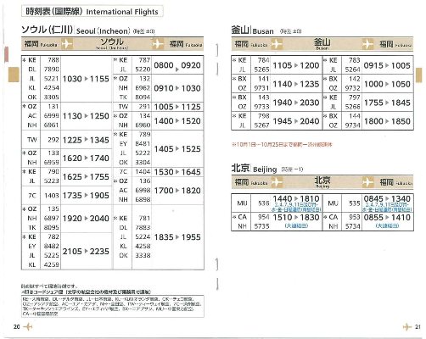426x339 pixels.
Task: Select the Seoul (Incheon) section heading
Action: click(88, 30)
